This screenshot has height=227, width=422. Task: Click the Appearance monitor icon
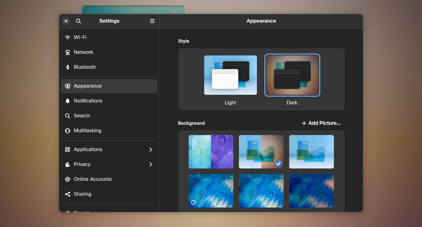click(68, 86)
